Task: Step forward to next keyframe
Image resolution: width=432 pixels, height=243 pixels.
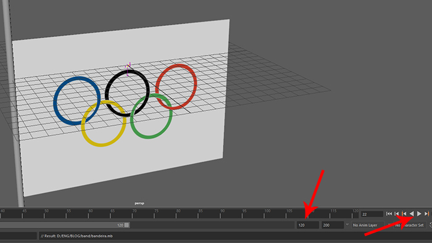Action: 427,214
